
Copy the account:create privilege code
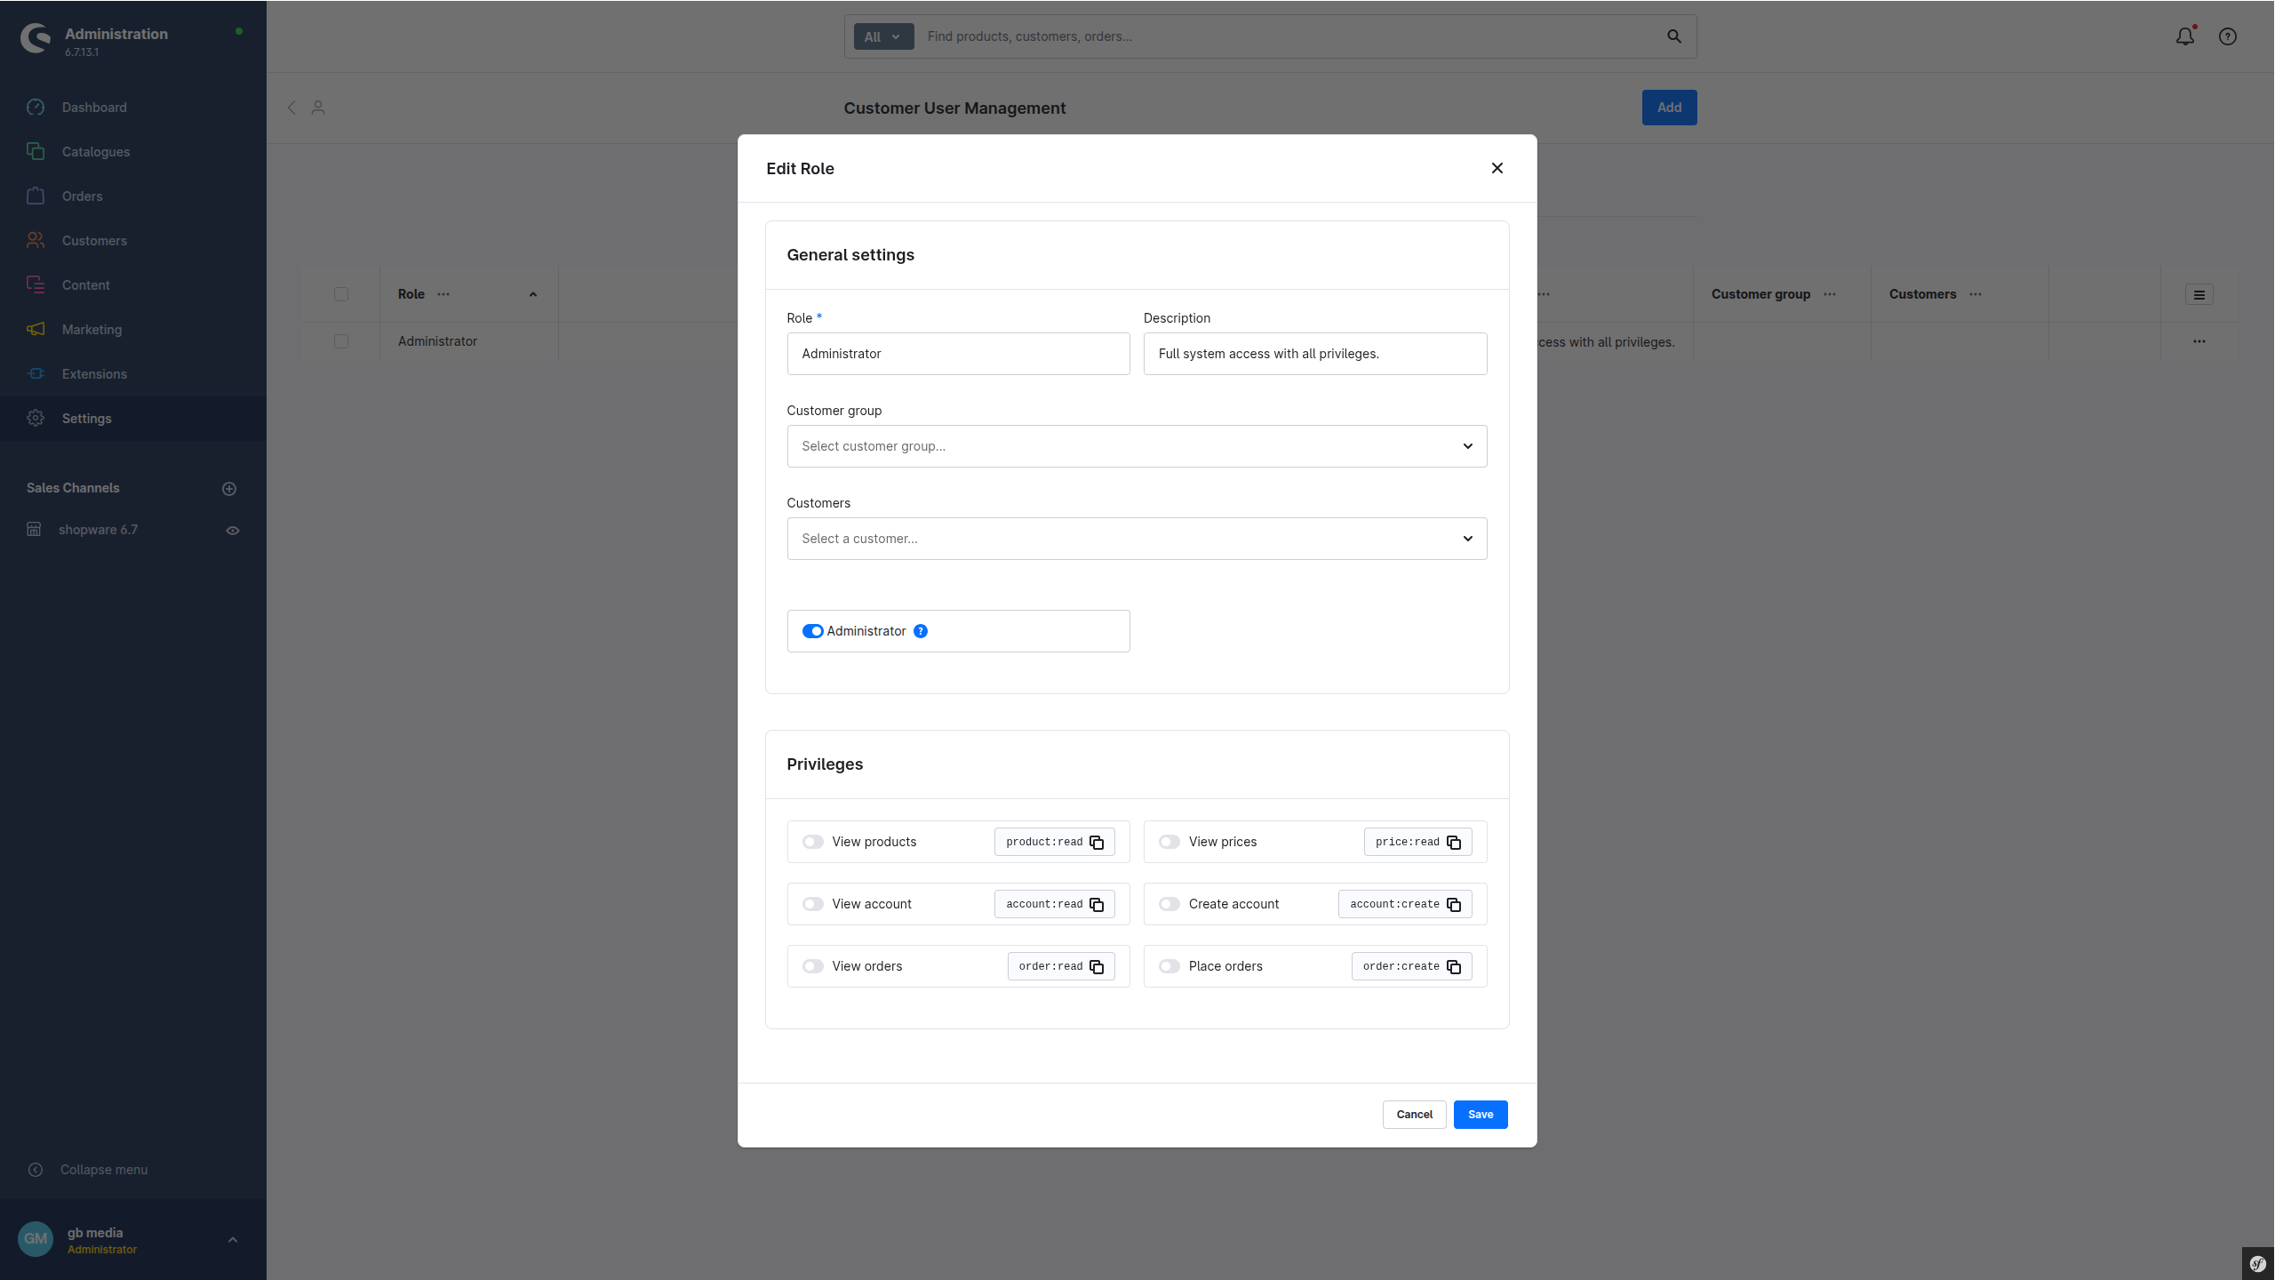point(1454,904)
